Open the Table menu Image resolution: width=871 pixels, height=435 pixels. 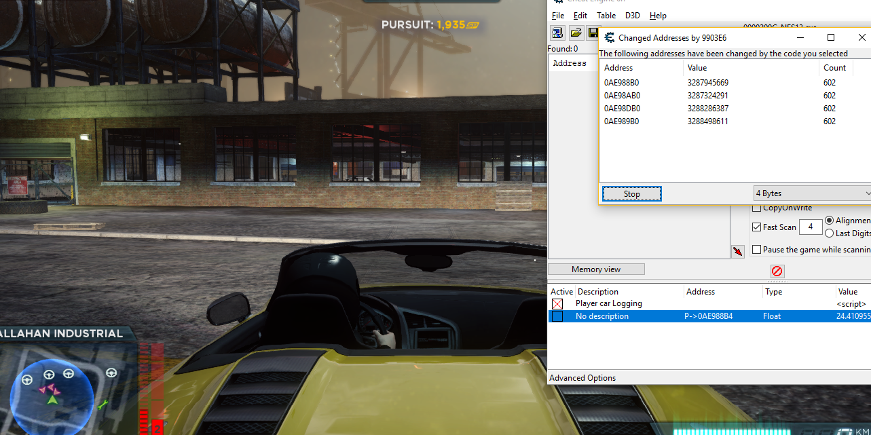tap(606, 16)
